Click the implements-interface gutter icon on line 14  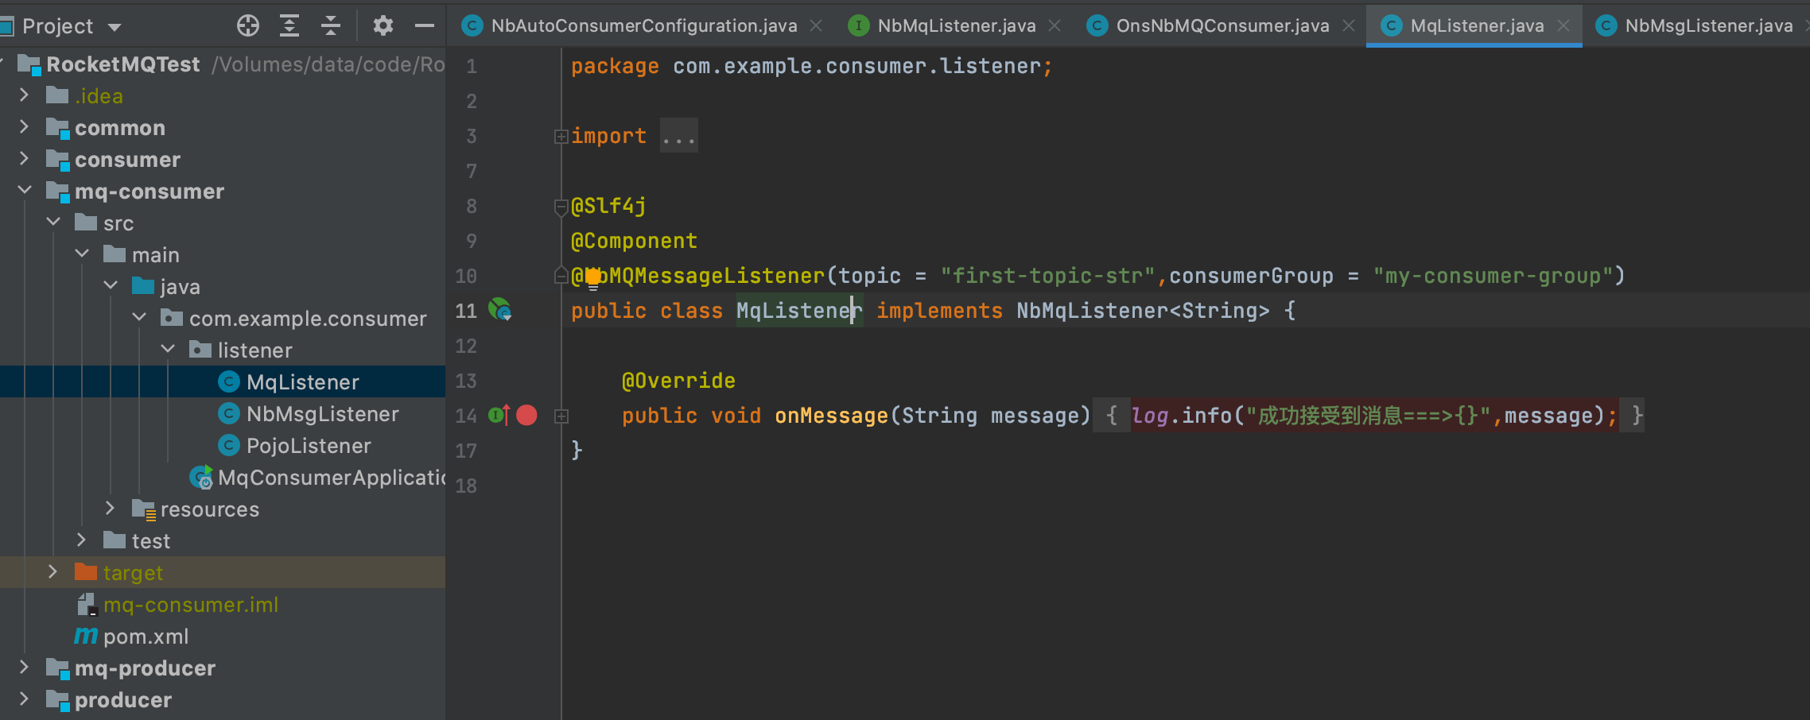tap(495, 415)
